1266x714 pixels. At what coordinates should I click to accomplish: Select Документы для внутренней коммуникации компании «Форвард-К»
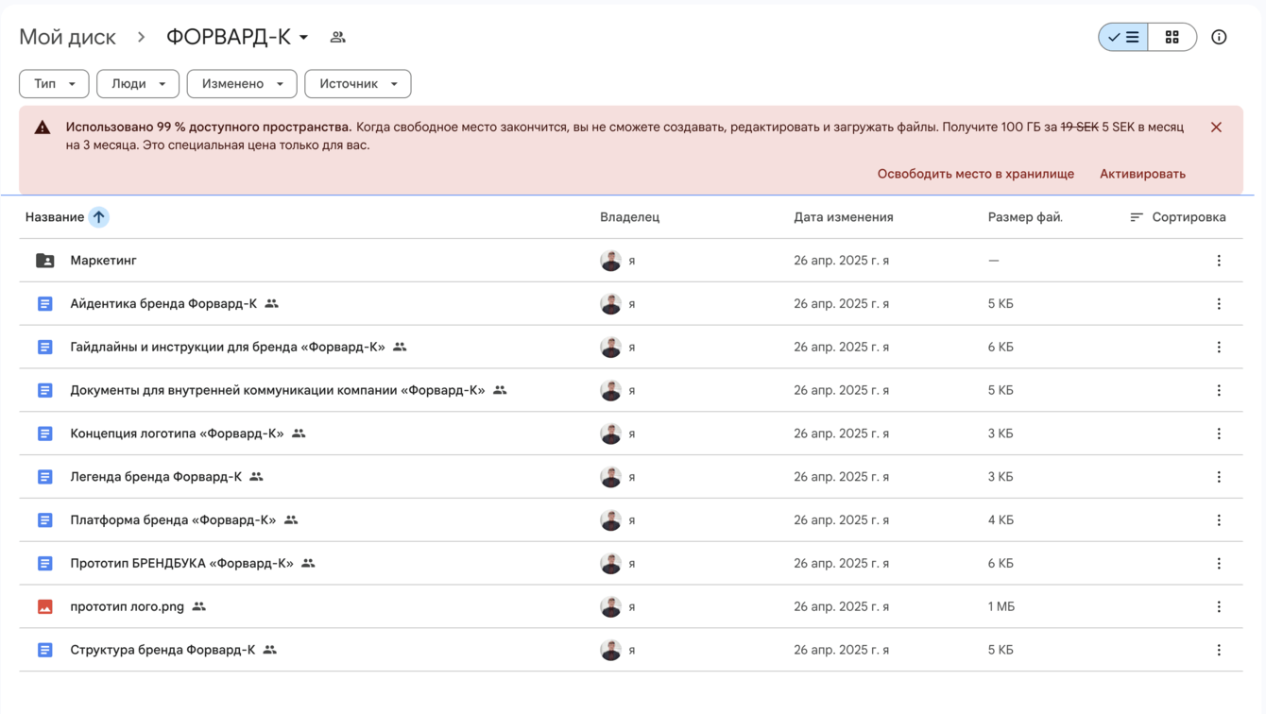278,391
